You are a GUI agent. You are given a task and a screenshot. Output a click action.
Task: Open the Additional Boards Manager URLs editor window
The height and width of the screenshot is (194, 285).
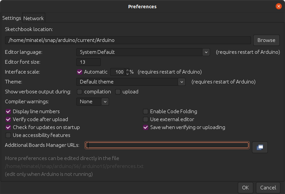pyautogui.click(x=260, y=147)
